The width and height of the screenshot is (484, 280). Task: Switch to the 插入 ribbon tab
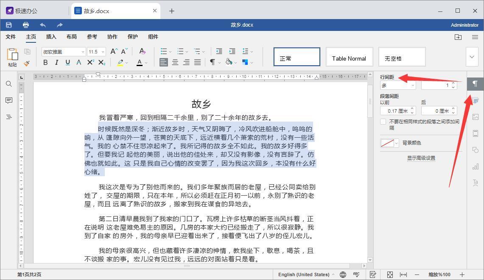(x=51, y=37)
